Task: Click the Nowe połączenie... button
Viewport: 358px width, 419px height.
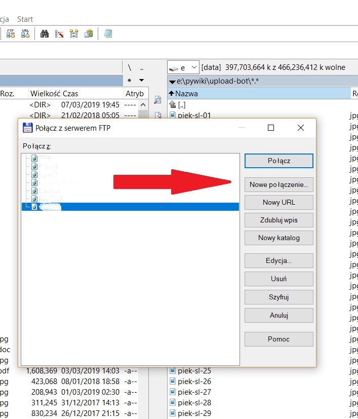Action: click(x=279, y=184)
